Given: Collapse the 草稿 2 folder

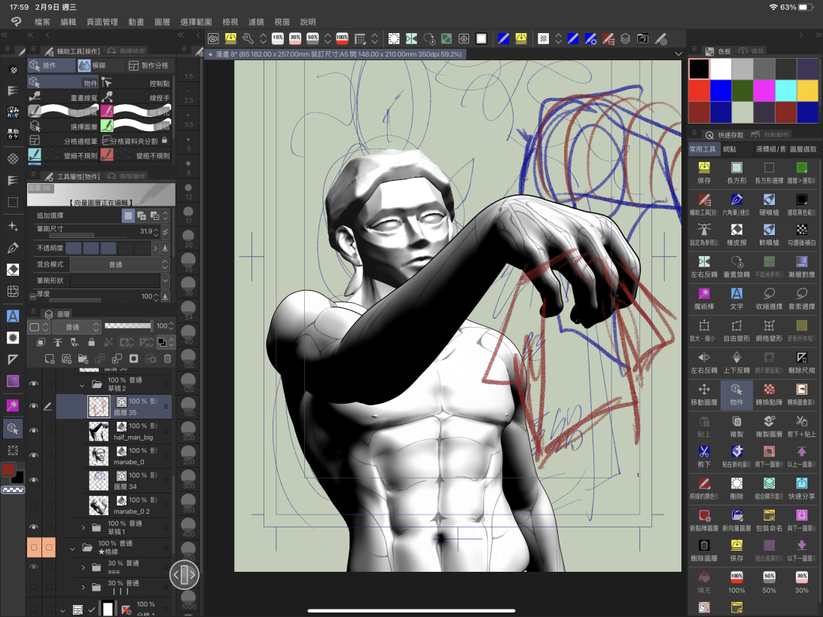Looking at the screenshot, I should coord(82,386).
